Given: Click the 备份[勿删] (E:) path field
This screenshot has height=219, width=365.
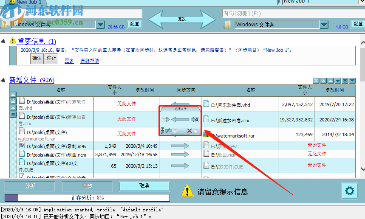Looking at the screenshot, I should [x=294, y=13].
